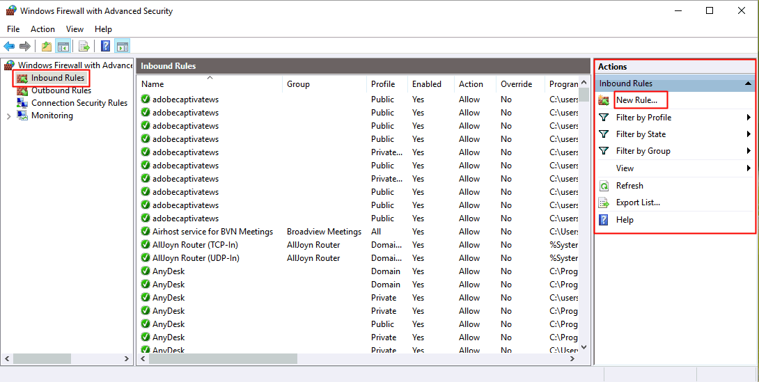Click the Up One Level folder icon

pyautogui.click(x=47, y=47)
